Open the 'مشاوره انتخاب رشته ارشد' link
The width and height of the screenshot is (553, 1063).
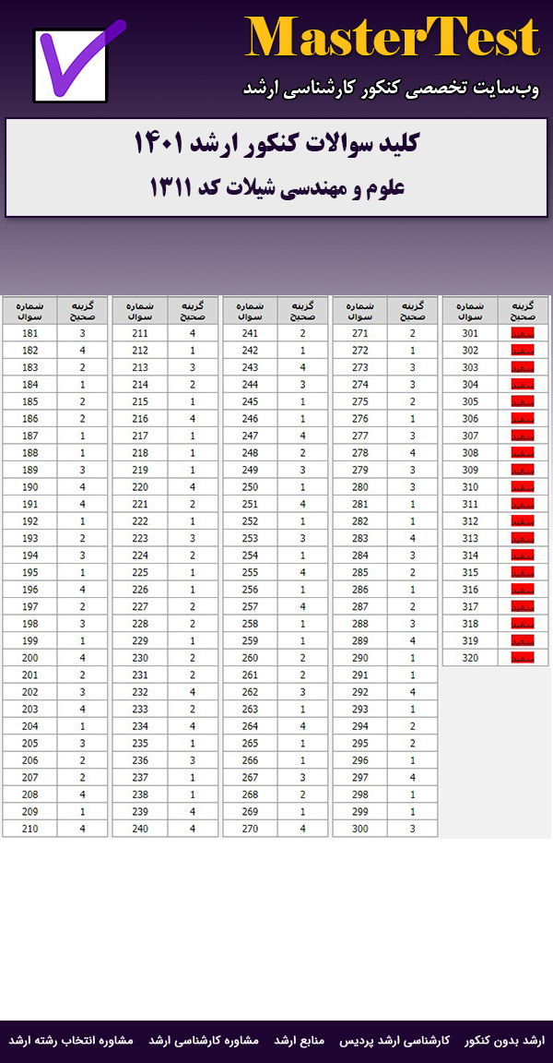click(x=72, y=1040)
